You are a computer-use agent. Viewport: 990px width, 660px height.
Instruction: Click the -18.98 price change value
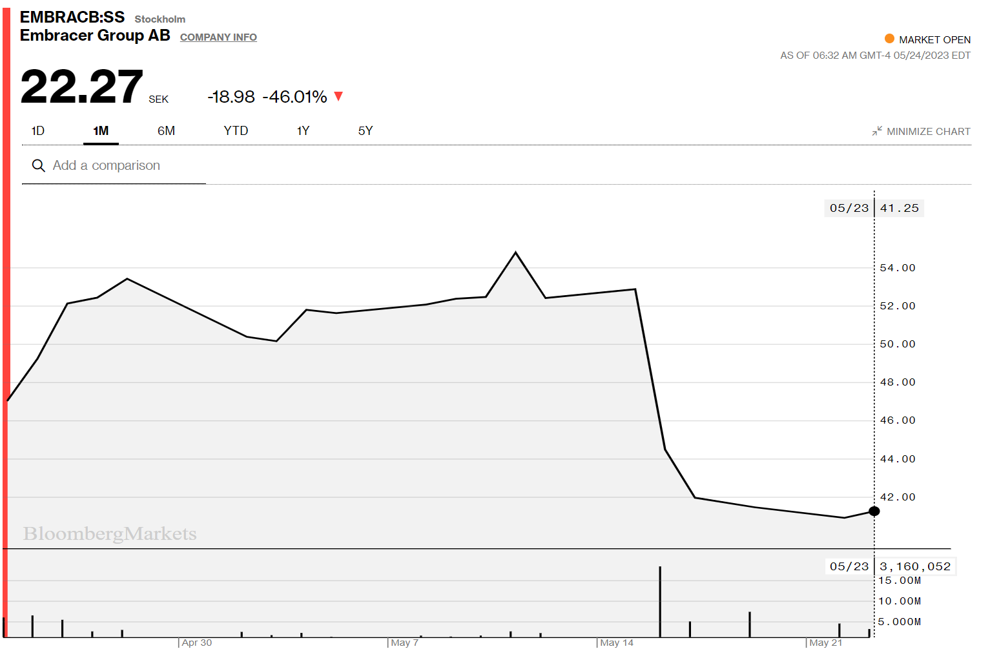231,97
